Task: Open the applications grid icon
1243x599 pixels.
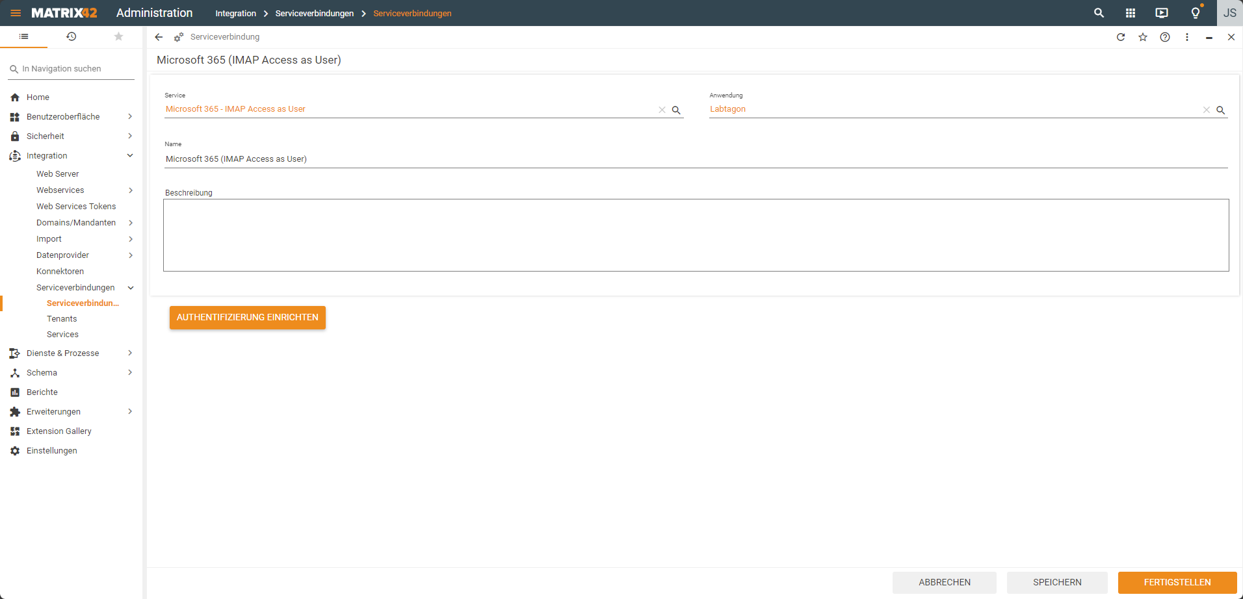Action: tap(1131, 13)
